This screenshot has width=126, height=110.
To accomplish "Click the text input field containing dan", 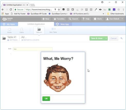I will [x=33, y=49].
